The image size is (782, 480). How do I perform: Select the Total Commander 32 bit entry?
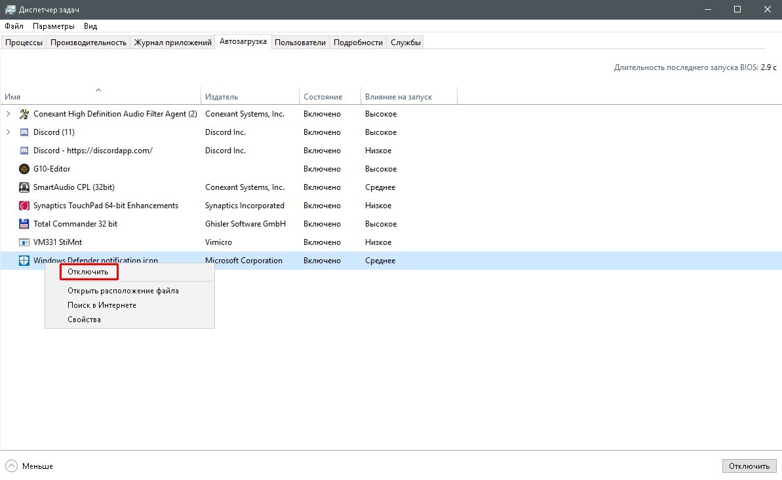[75, 224]
